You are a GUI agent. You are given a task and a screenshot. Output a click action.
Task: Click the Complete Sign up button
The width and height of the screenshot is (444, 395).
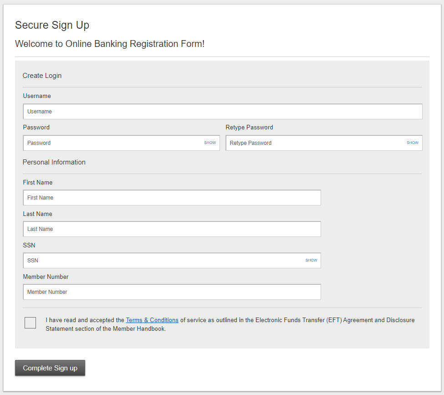tap(50, 368)
